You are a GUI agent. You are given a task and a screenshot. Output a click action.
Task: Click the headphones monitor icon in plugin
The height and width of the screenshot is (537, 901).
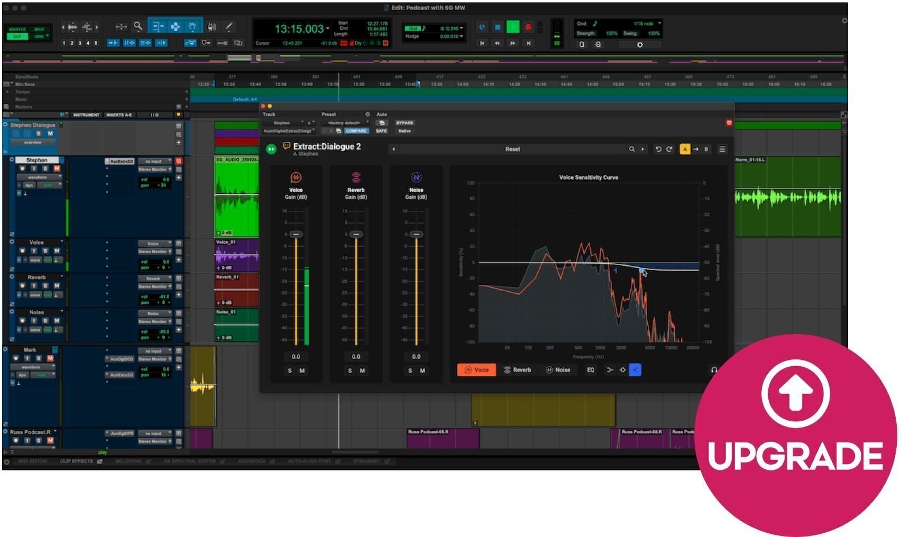714,370
